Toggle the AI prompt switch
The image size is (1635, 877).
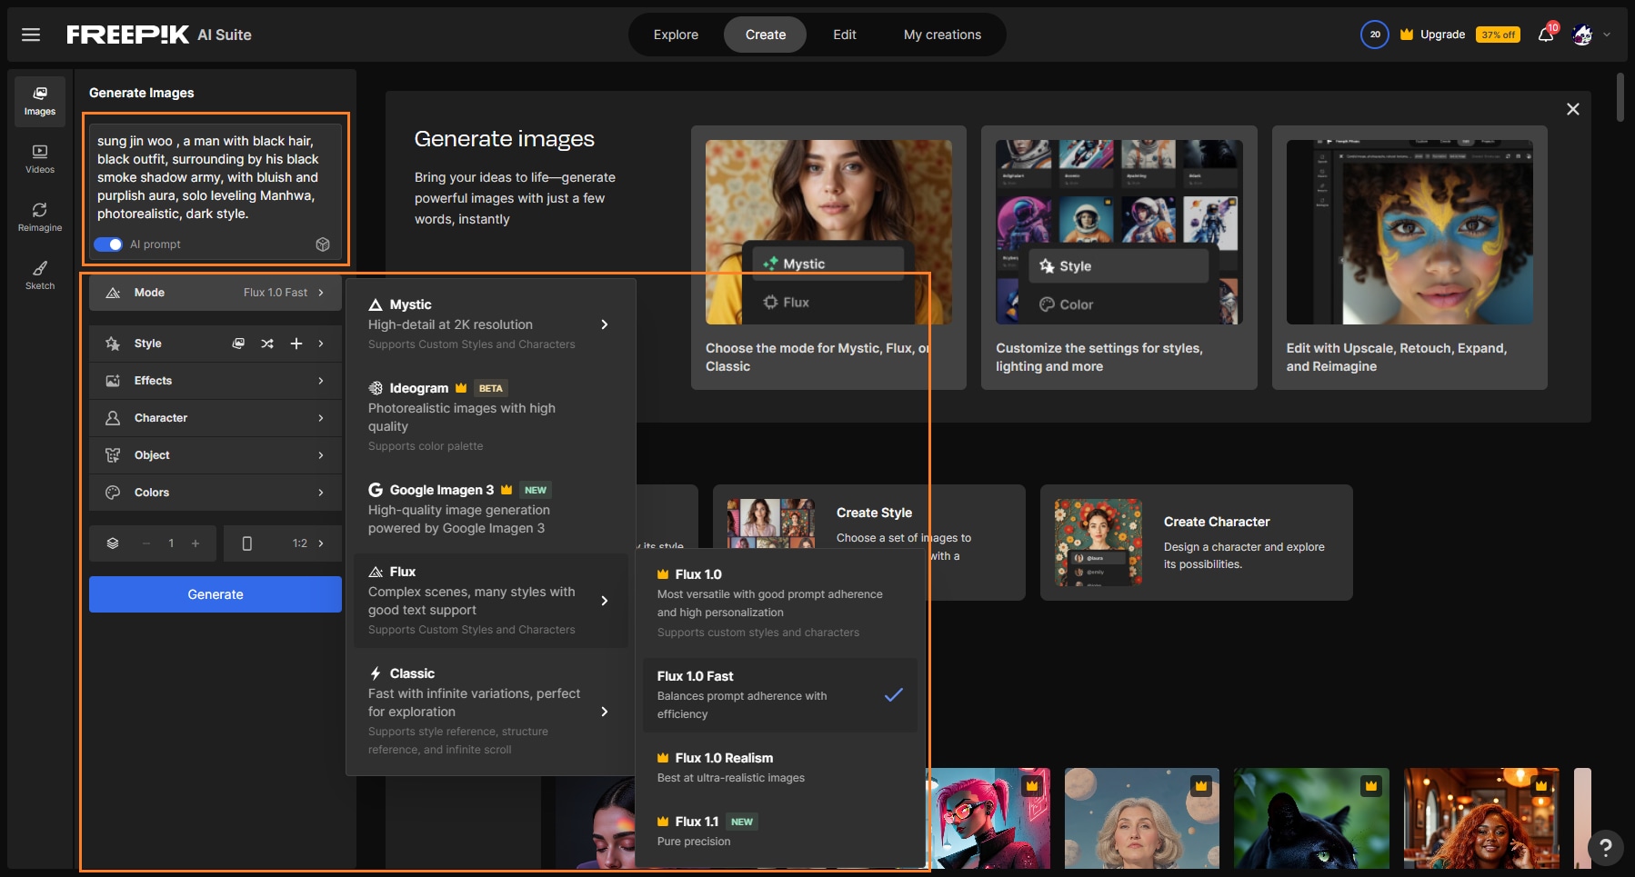pos(108,244)
